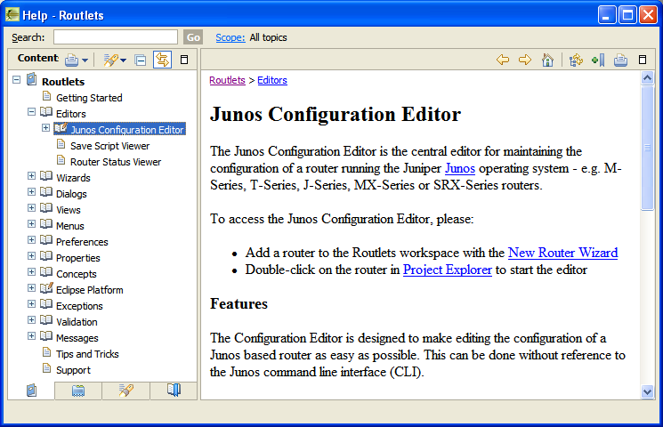Image resolution: width=663 pixels, height=427 pixels.
Task: Switch to the Search Results tab
Action: pos(126,391)
